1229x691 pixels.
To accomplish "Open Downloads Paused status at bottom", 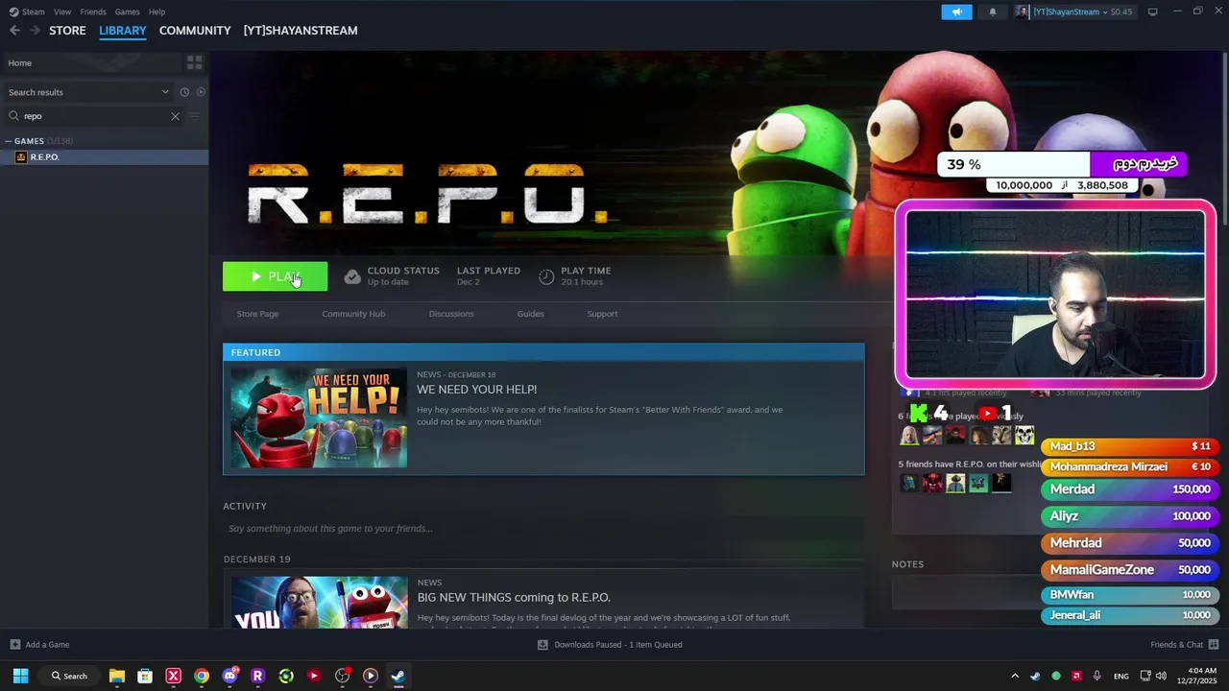I will (610, 645).
